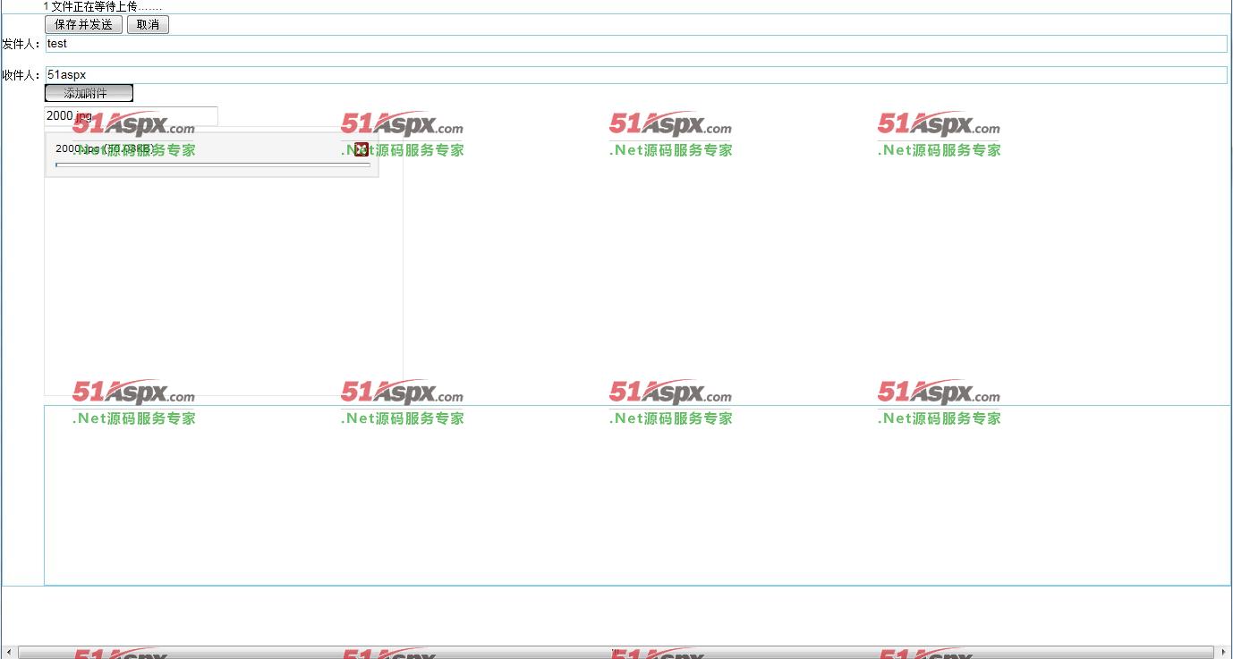Click inside the large message body text area
Viewport: 1233px width, 659px height.
tap(637, 495)
